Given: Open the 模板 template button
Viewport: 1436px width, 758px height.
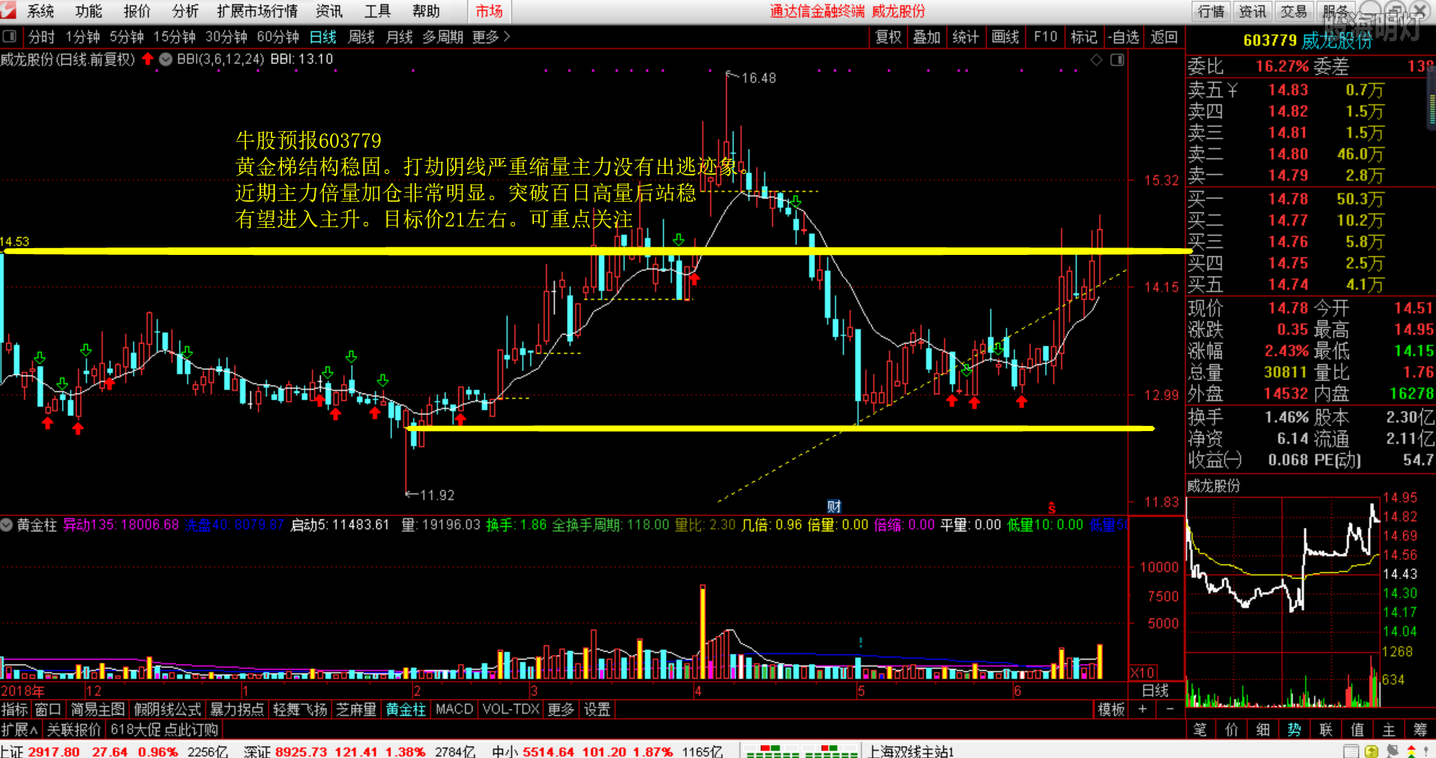Looking at the screenshot, I should pos(1111,709).
